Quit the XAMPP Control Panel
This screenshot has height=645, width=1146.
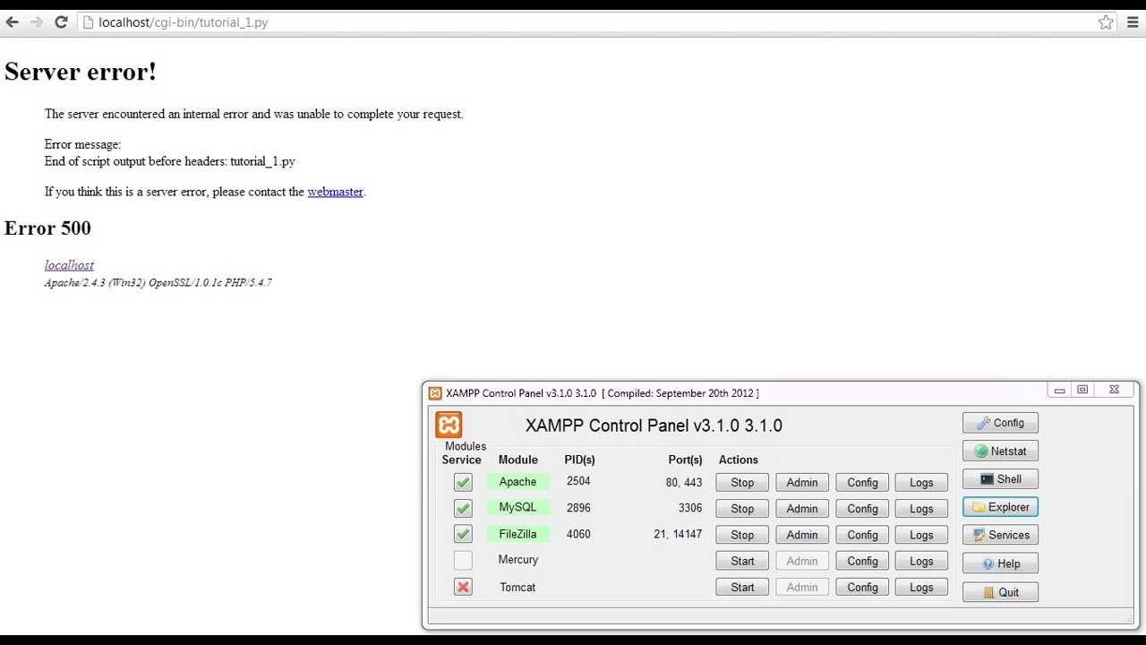(x=1000, y=592)
